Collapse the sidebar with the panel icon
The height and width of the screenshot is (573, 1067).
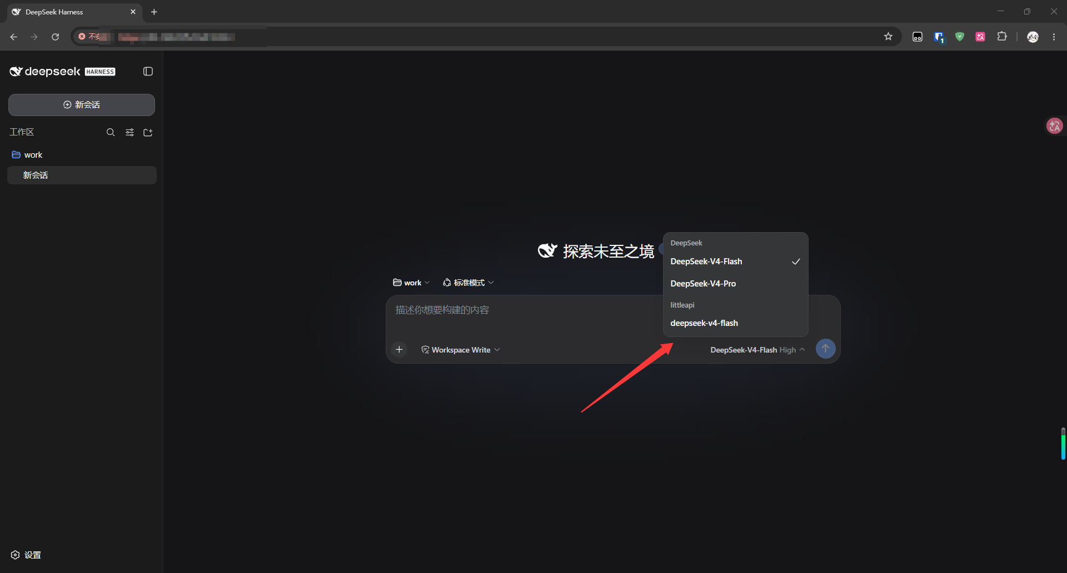pyautogui.click(x=148, y=71)
